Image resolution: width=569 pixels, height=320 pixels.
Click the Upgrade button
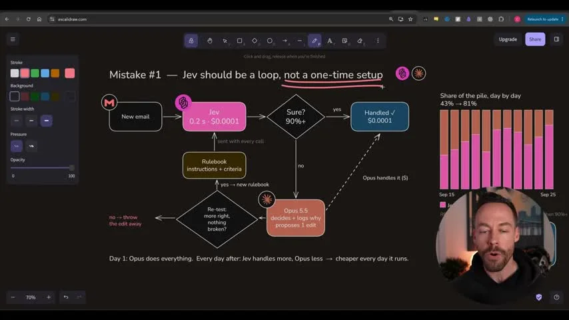pyautogui.click(x=508, y=39)
